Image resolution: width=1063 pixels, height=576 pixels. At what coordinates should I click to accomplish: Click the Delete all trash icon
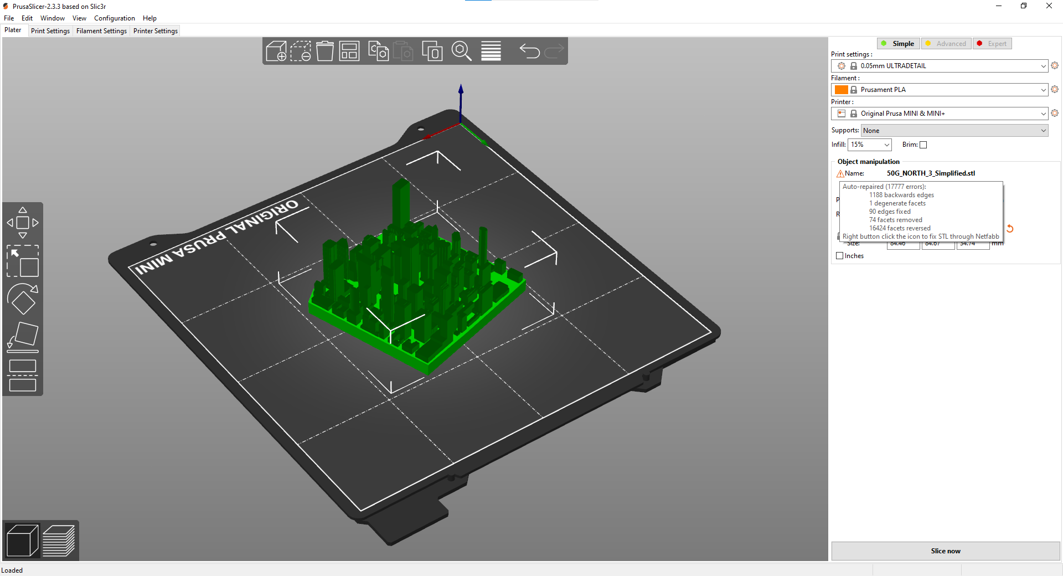[325, 51]
